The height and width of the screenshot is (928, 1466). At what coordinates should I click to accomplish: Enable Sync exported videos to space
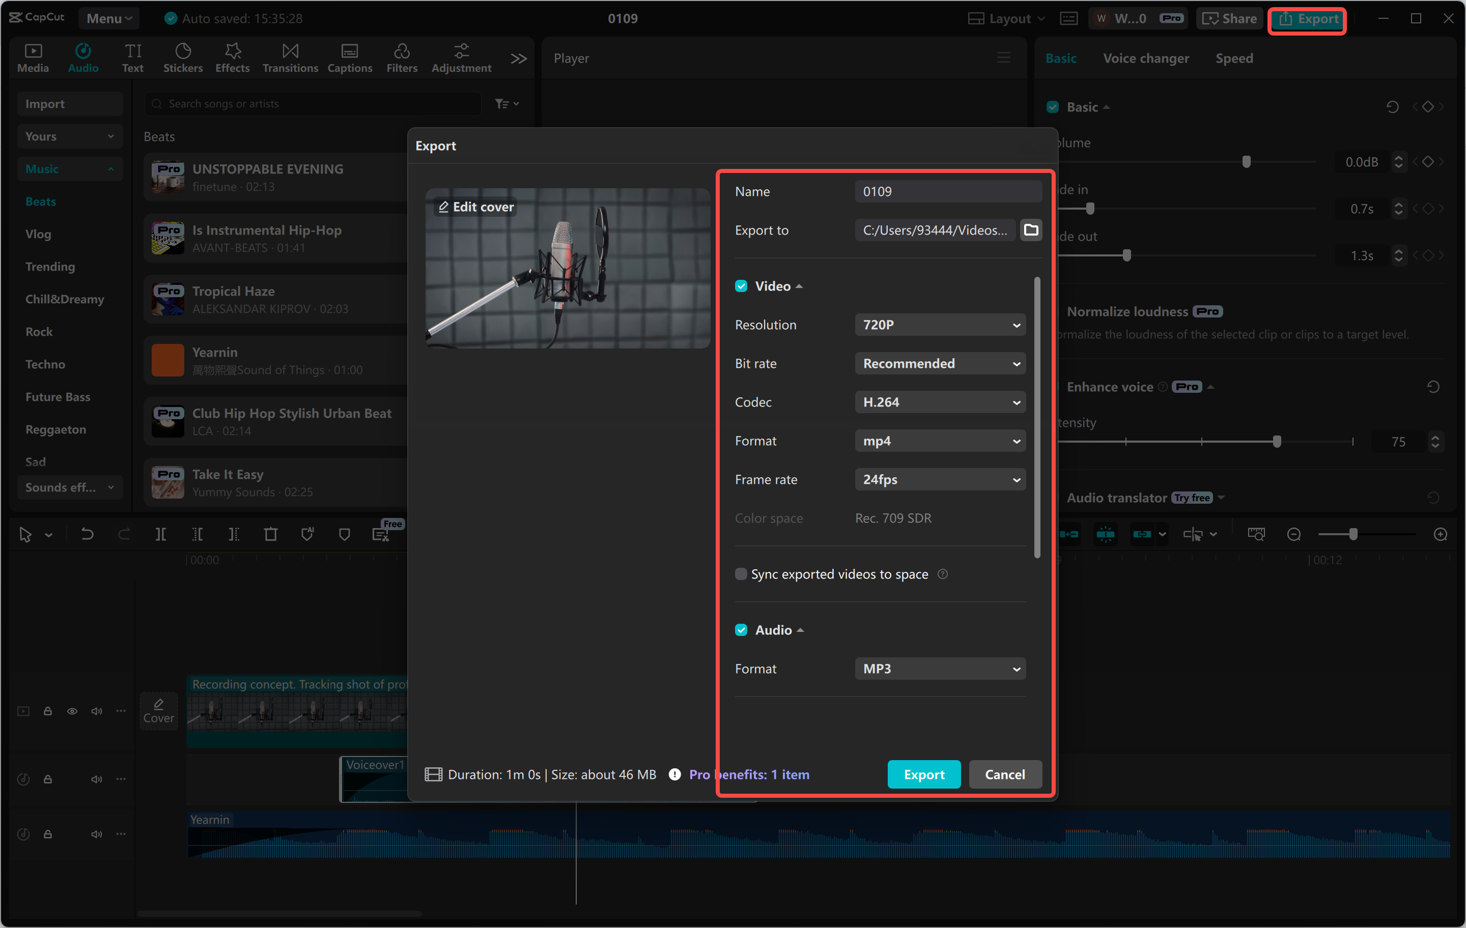741,574
